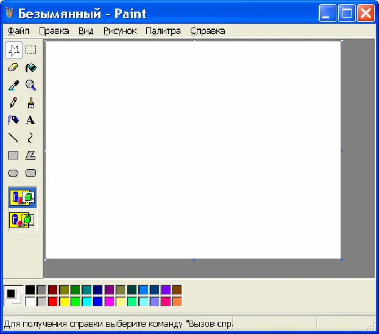Select the rectangular Select tool
379x334 pixels.
click(x=30, y=50)
